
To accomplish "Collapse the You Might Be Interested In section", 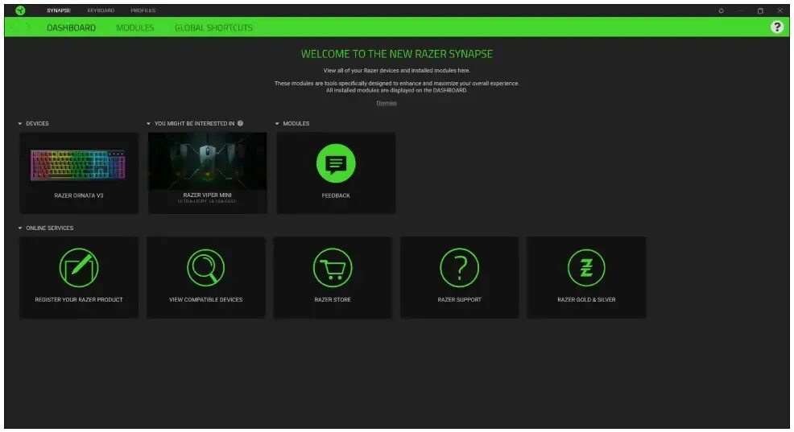I will pyautogui.click(x=148, y=123).
